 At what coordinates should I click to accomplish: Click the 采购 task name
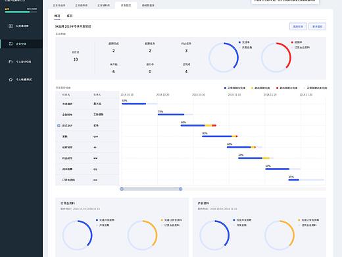pos(65,136)
